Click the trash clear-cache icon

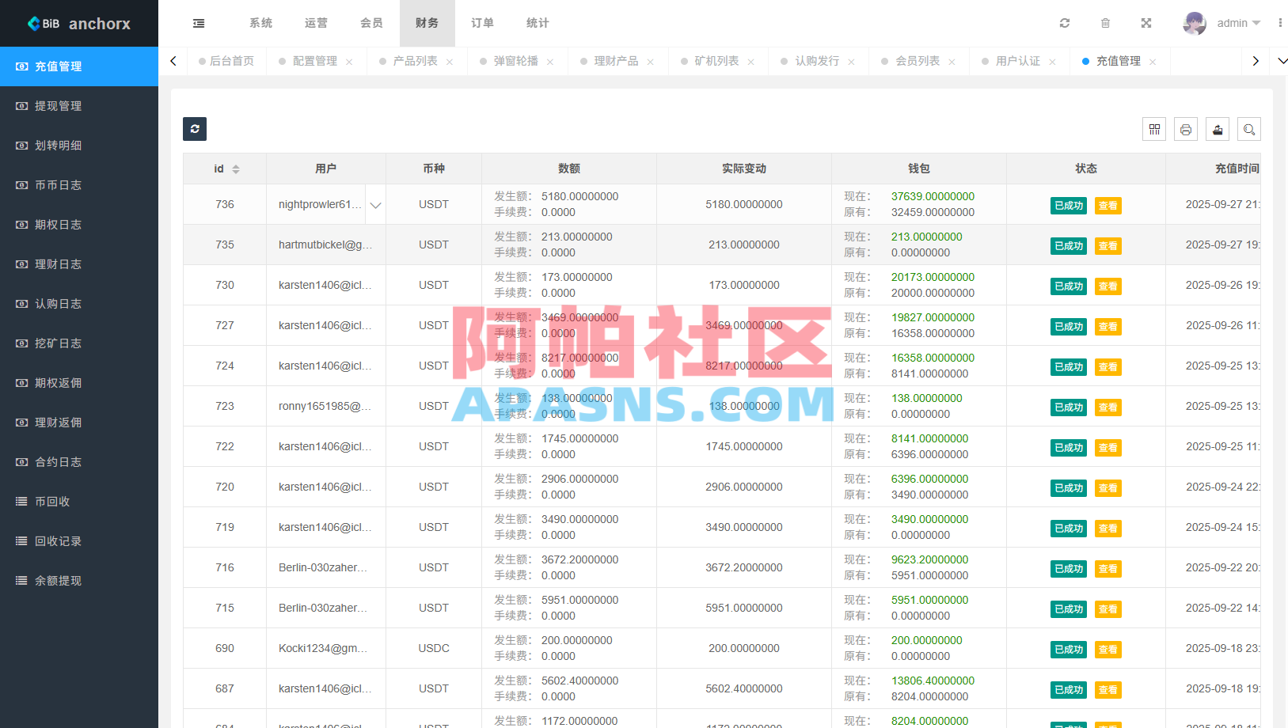tap(1105, 23)
